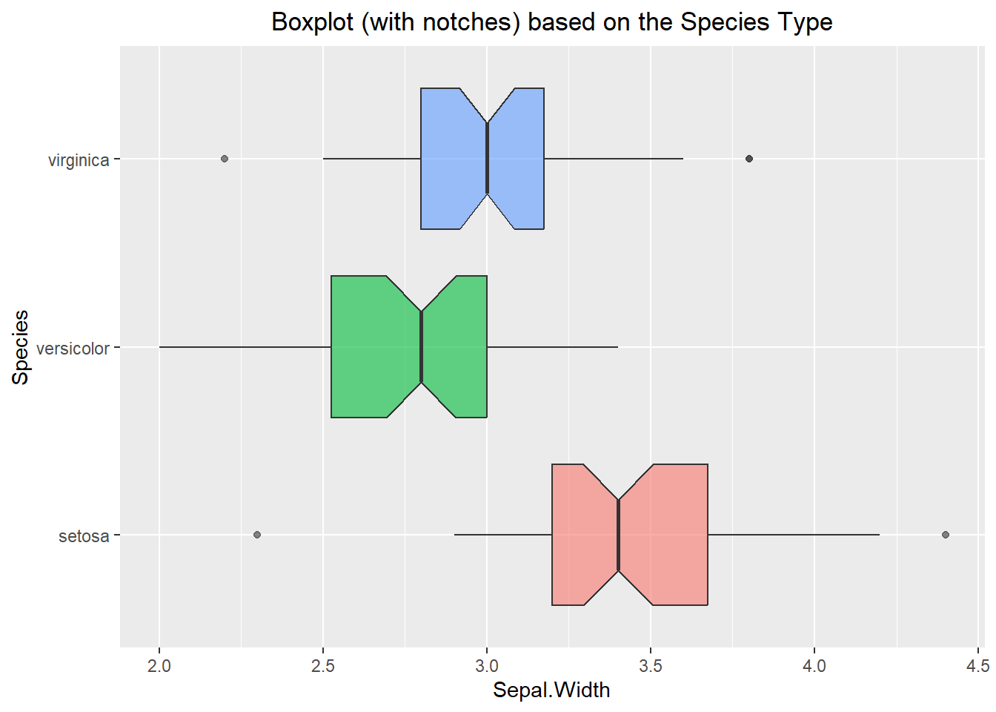Viewport: 996px width, 712px height.
Task: Click the versicolor left whisker line
Action: pyautogui.click(x=245, y=346)
